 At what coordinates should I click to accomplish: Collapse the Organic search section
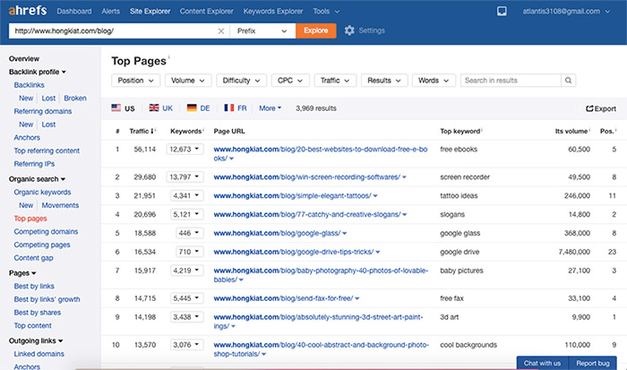(x=37, y=179)
